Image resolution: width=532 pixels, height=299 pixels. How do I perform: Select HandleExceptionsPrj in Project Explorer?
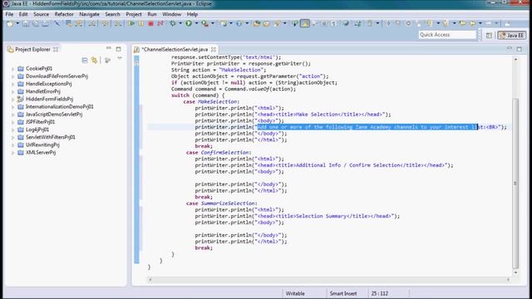(48, 84)
